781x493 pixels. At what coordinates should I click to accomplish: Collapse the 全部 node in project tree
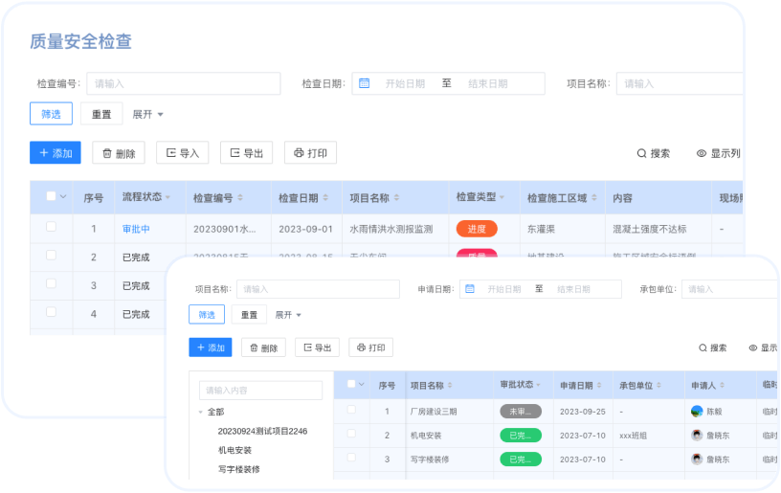click(201, 412)
